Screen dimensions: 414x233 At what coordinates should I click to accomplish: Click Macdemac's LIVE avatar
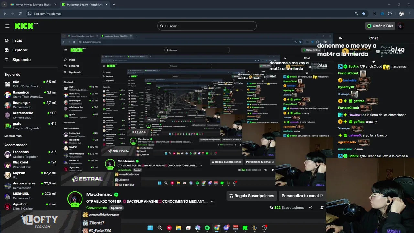coord(75,199)
